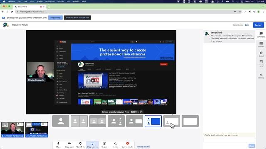Open the Apple menu
266x149 pixels.
pos(4,2)
